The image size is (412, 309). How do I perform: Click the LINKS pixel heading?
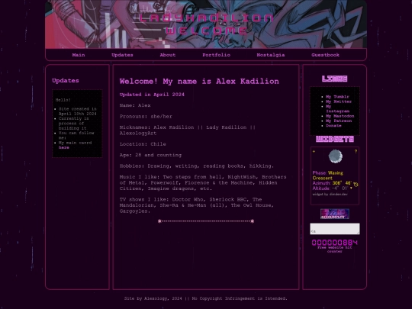pos(335,79)
